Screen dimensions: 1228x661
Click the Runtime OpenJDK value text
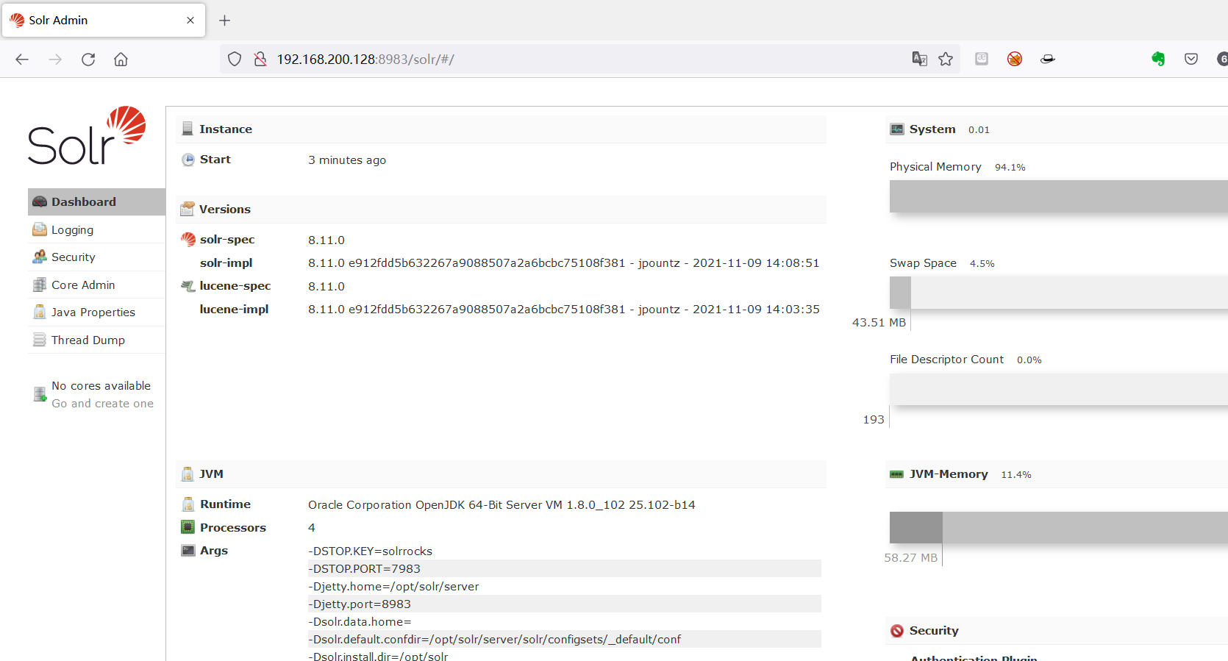tap(501, 505)
